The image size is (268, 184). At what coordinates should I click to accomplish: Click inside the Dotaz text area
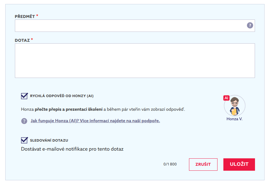(135, 61)
